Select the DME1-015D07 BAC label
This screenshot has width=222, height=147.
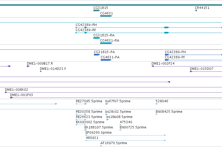pyautogui.click(x=201, y=69)
